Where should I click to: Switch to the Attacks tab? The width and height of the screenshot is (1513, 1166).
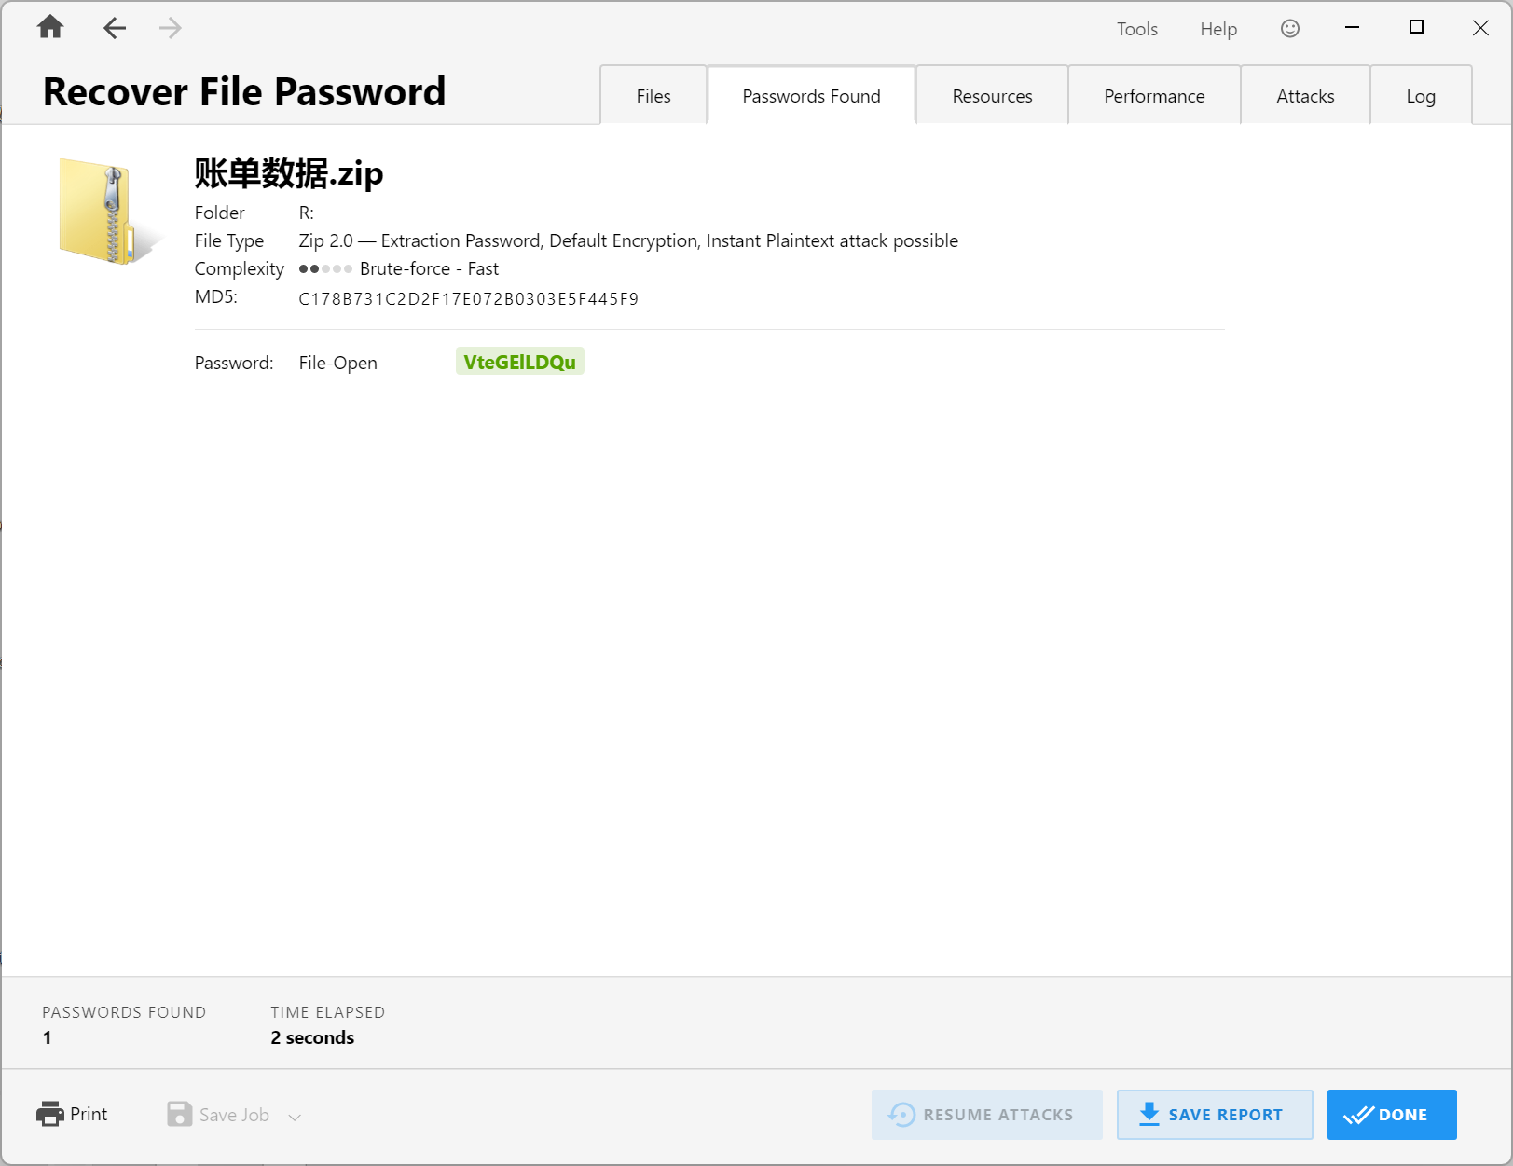pyautogui.click(x=1305, y=96)
